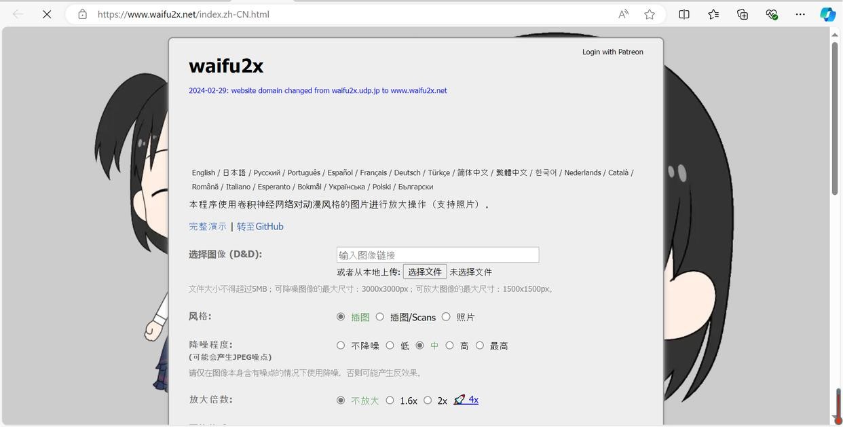843x427 pixels.
Task: Open the 转至GitHub link
Action: click(260, 227)
